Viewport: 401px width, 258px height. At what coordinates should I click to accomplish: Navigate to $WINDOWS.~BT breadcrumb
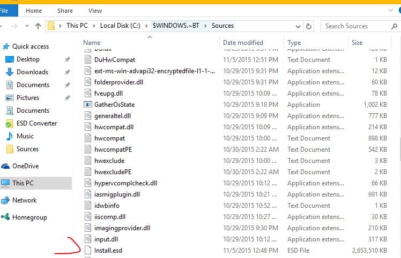pyautogui.click(x=176, y=26)
